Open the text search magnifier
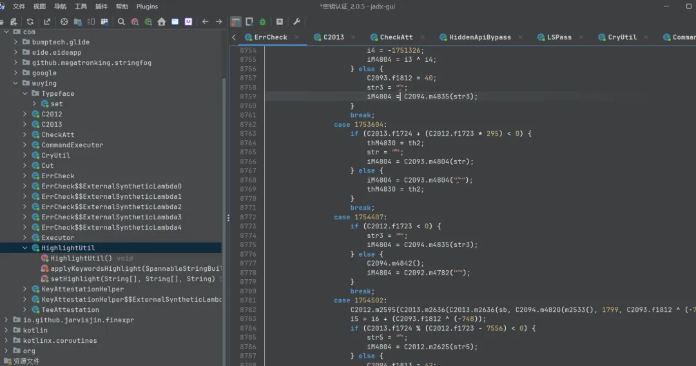The height and width of the screenshot is (366, 696). pos(121,22)
